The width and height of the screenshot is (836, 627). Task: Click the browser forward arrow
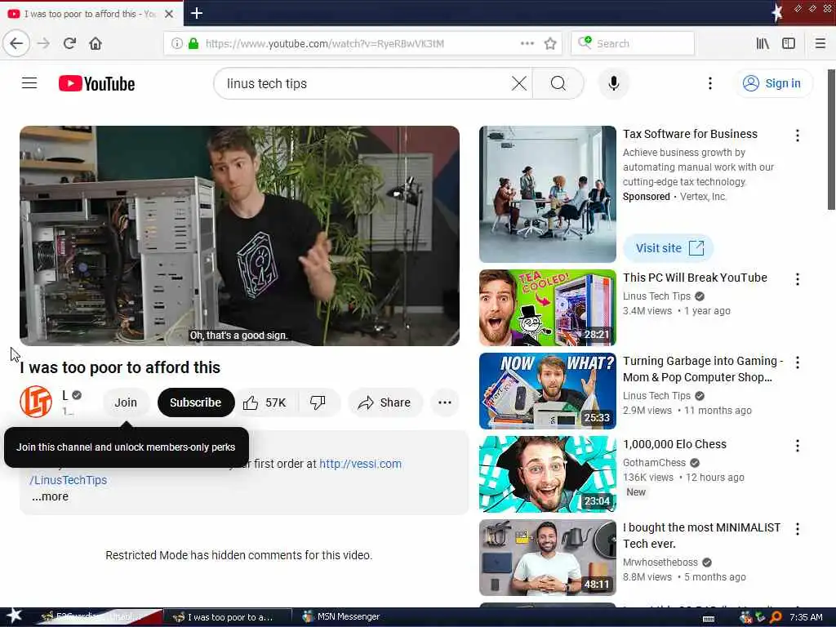click(43, 43)
